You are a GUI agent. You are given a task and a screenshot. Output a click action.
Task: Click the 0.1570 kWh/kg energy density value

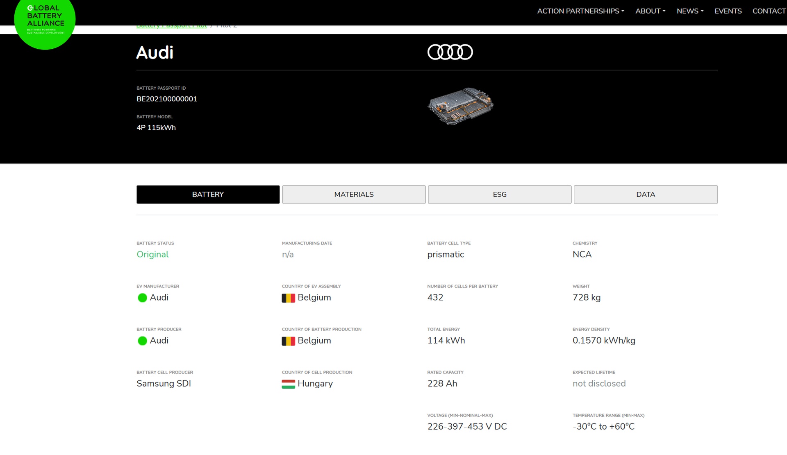pos(604,340)
